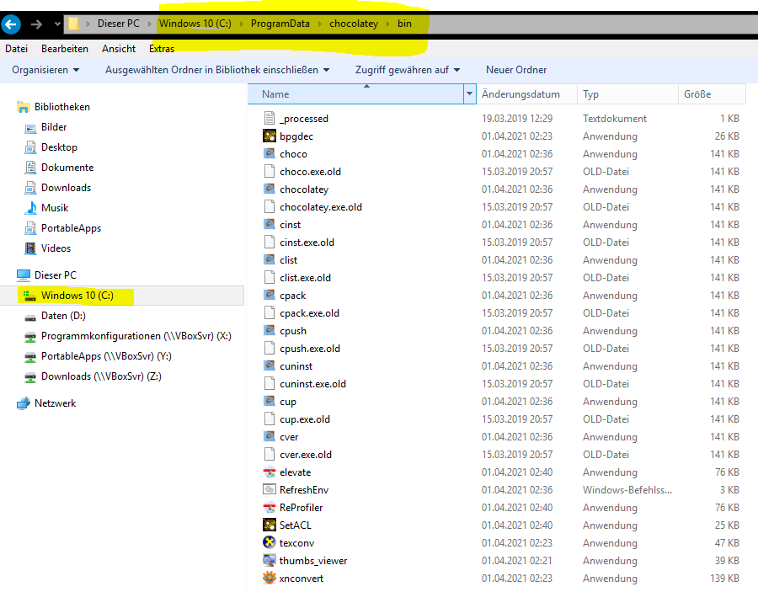This screenshot has width=758, height=592.
Task: Open Downloads (Z:) network drive
Action: [x=102, y=376]
